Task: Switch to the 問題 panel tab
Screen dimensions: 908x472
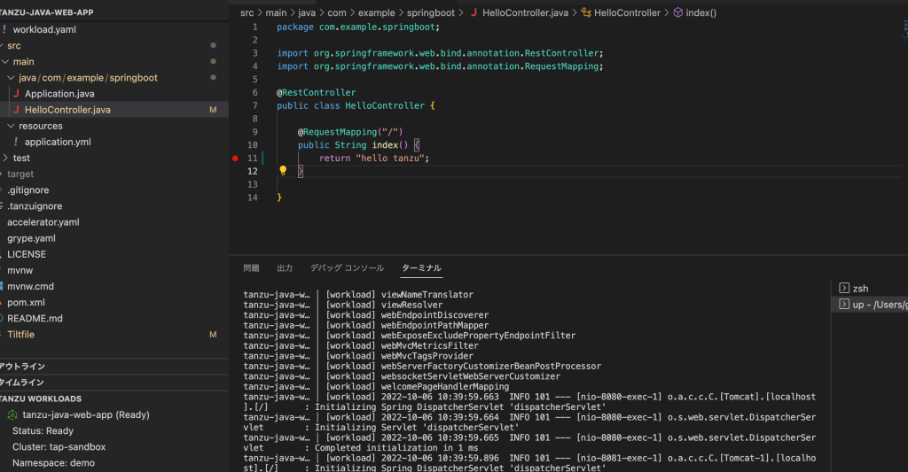Action: 252,267
